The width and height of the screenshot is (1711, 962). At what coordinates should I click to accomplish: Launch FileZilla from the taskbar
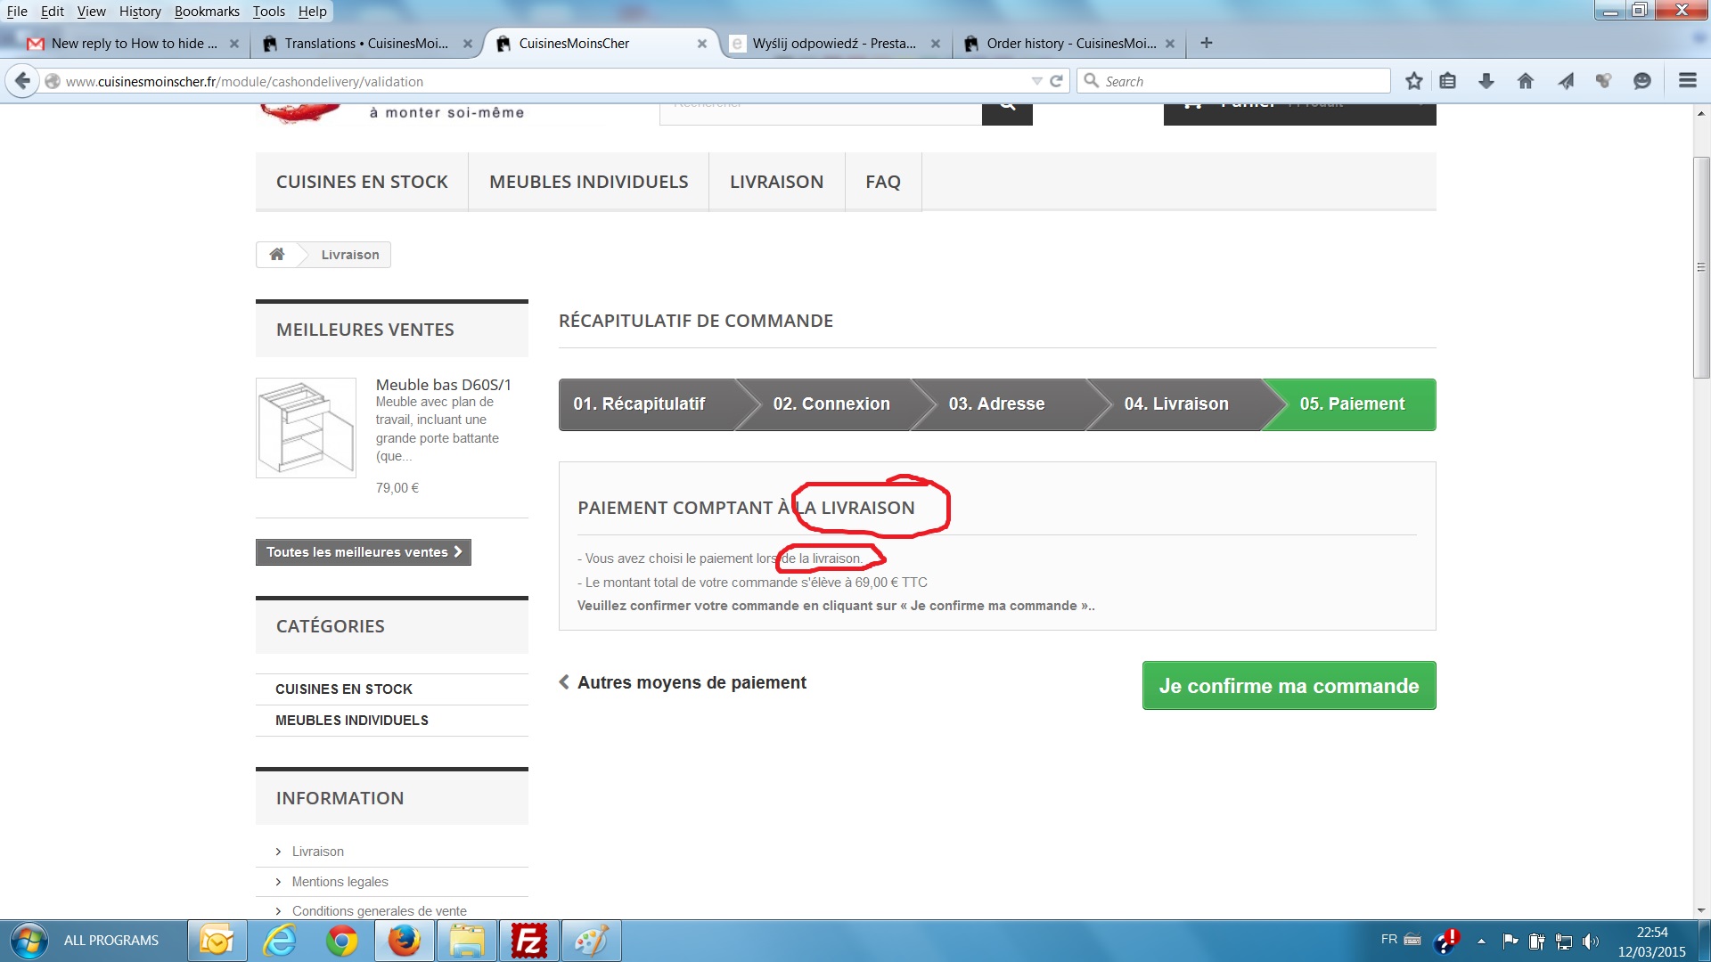click(x=528, y=941)
